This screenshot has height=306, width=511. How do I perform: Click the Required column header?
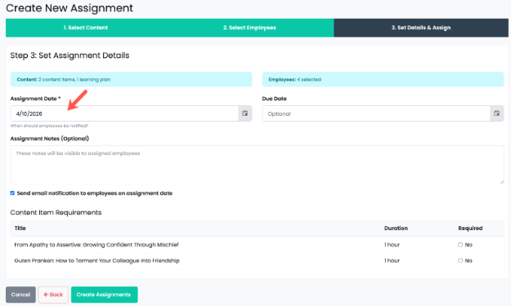coord(470,228)
